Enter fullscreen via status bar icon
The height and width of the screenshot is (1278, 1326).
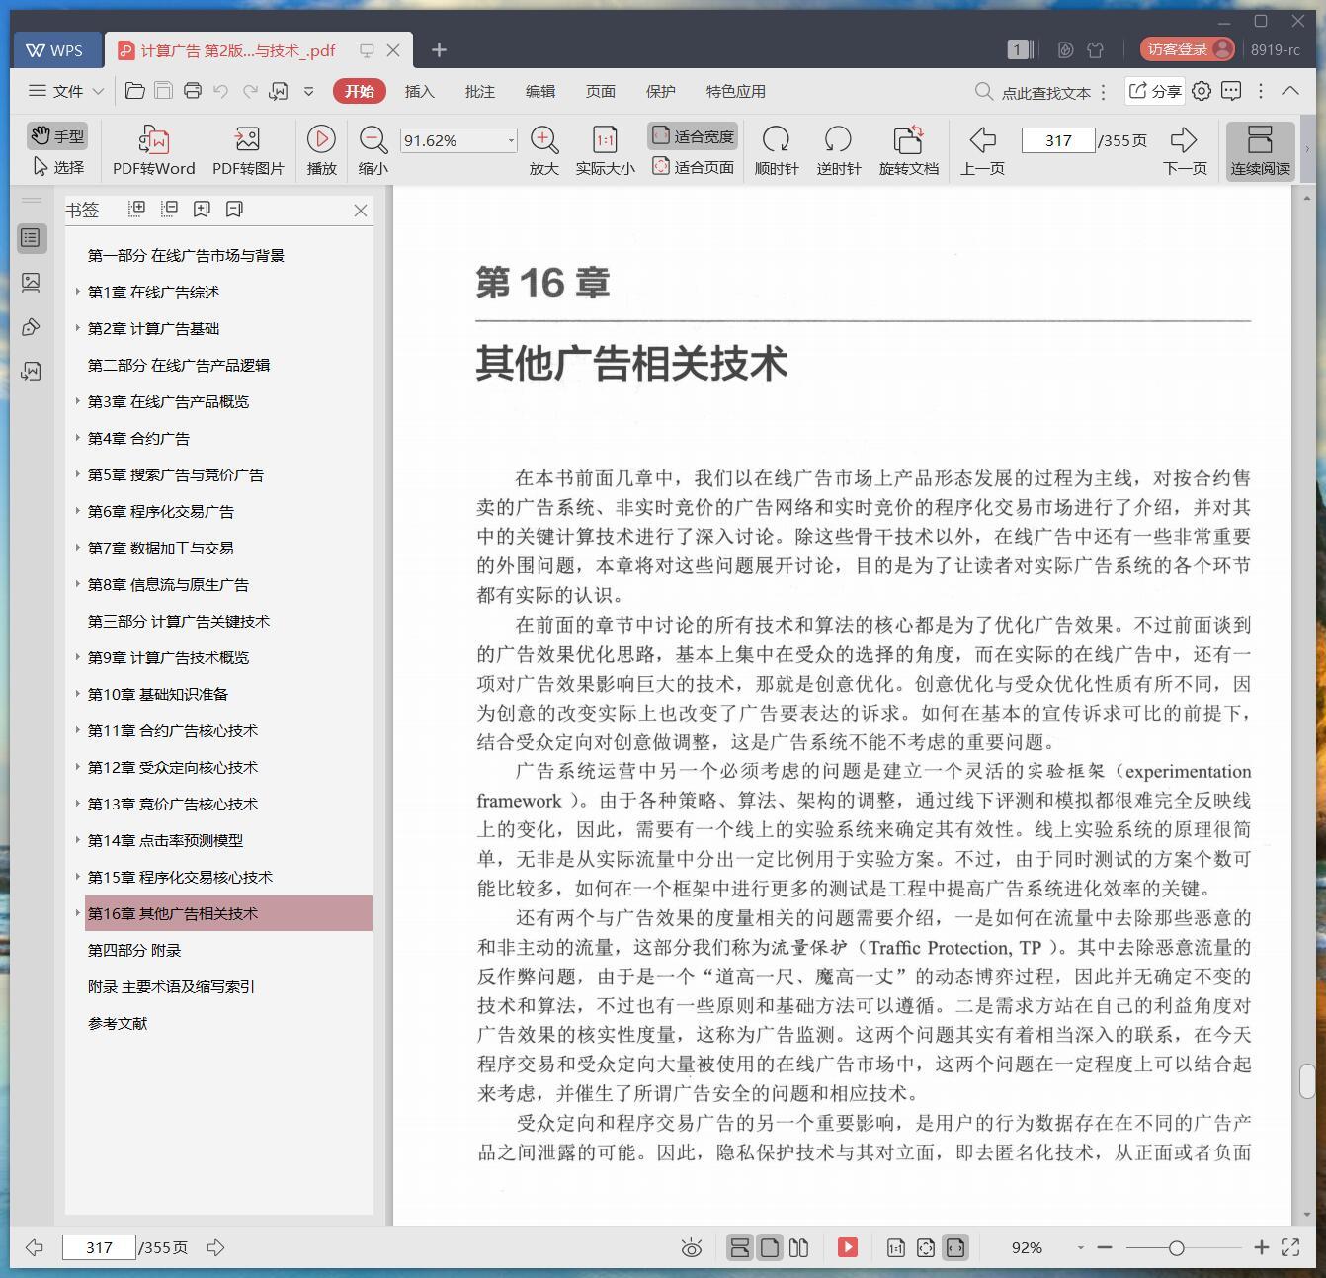[1290, 1247]
